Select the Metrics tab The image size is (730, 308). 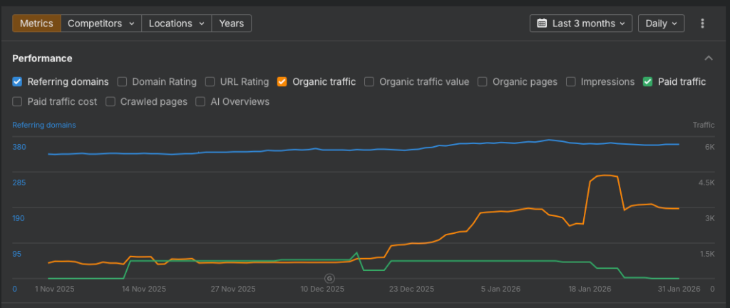click(x=36, y=24)
